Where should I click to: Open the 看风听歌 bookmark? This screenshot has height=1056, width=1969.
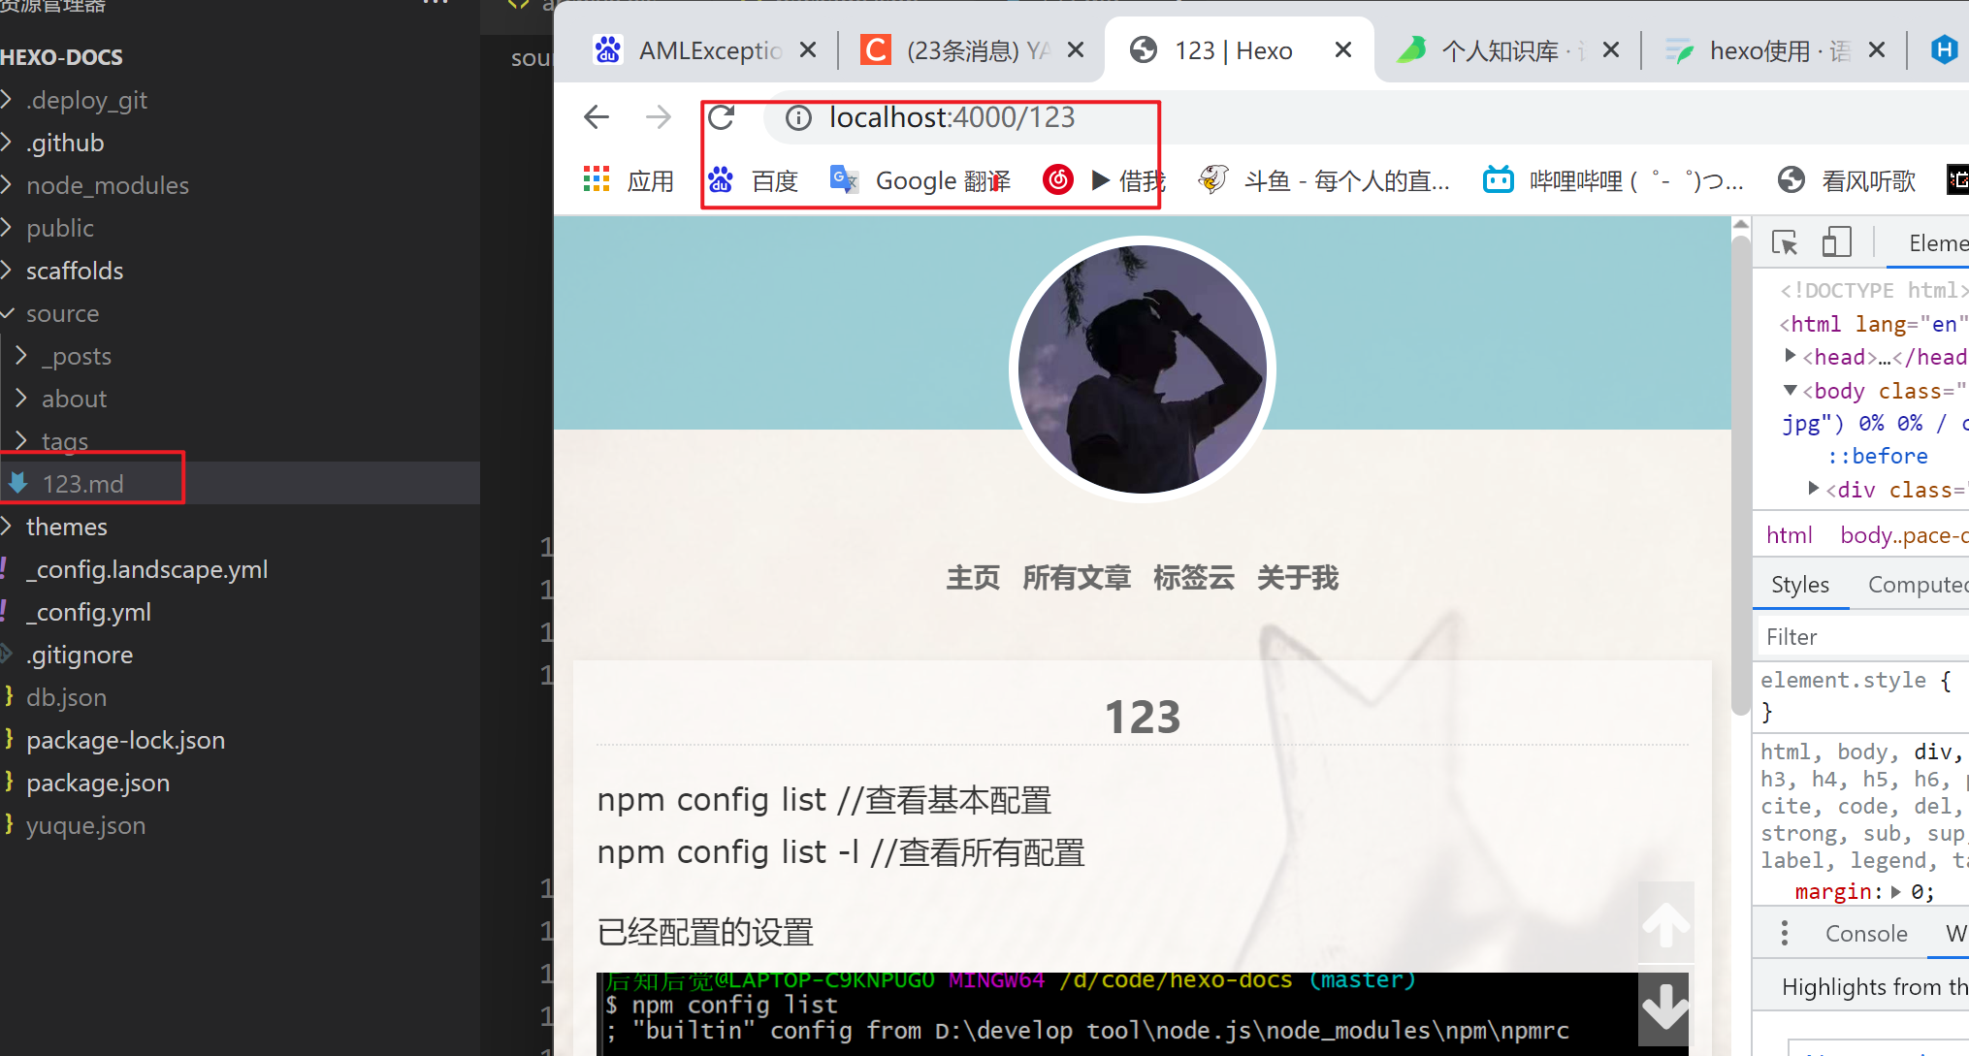click(x=1847, y=180)
